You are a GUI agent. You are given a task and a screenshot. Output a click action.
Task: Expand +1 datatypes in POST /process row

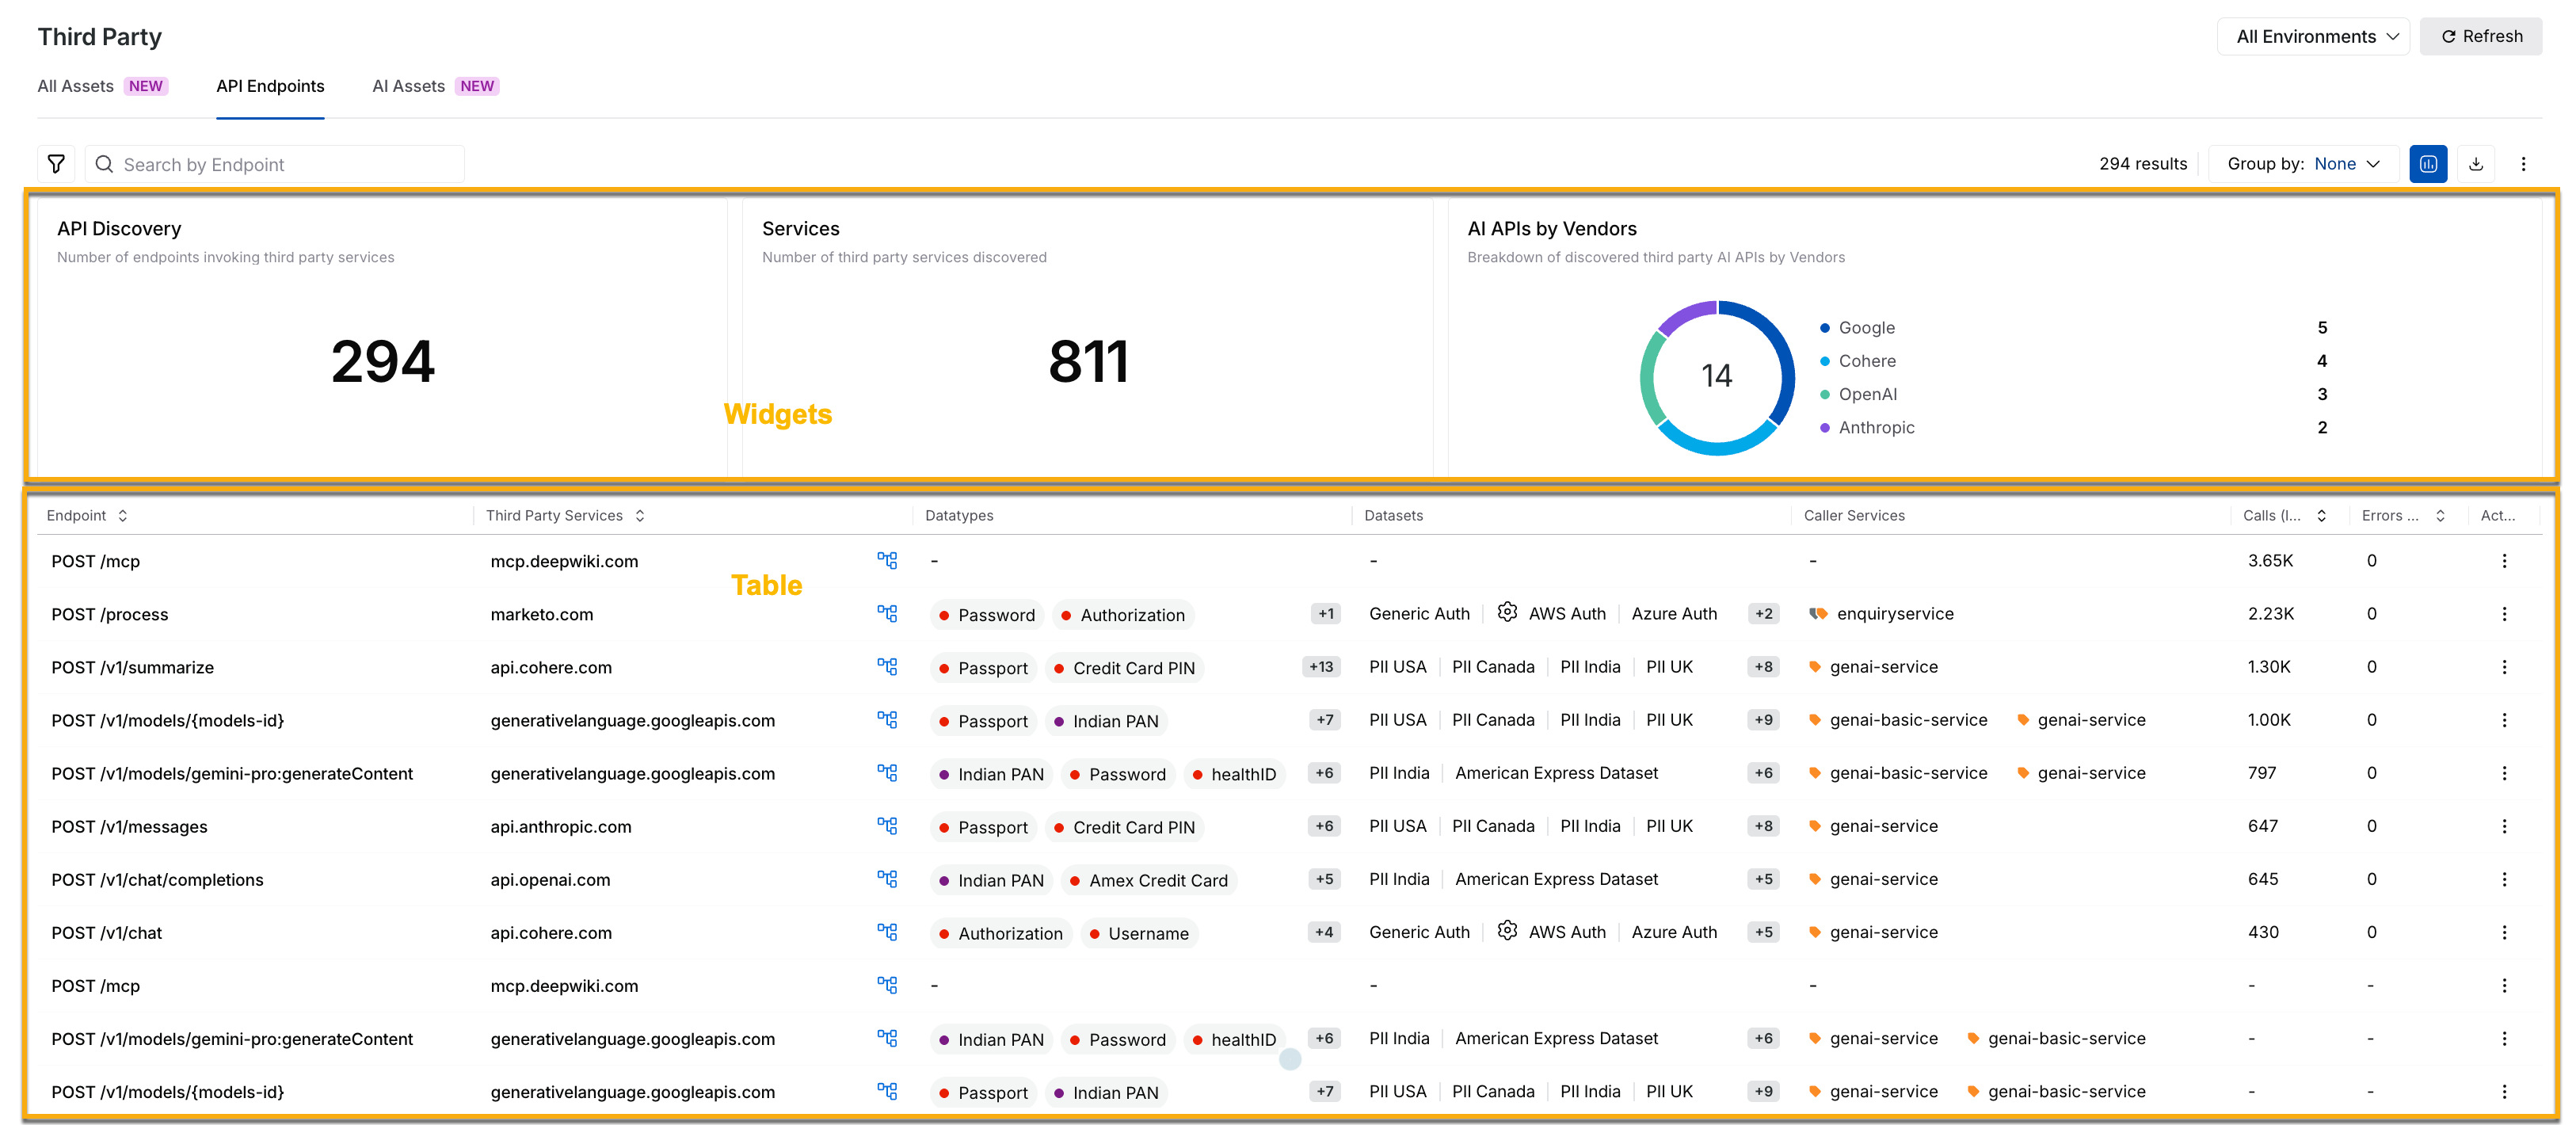(x=1325, y=613)
